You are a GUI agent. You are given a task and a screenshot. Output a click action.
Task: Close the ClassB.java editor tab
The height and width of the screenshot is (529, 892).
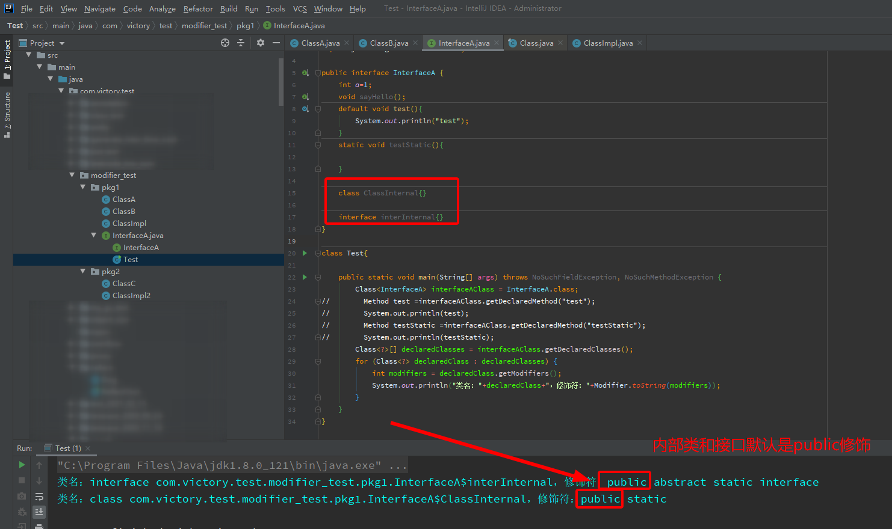click(415, 43)
